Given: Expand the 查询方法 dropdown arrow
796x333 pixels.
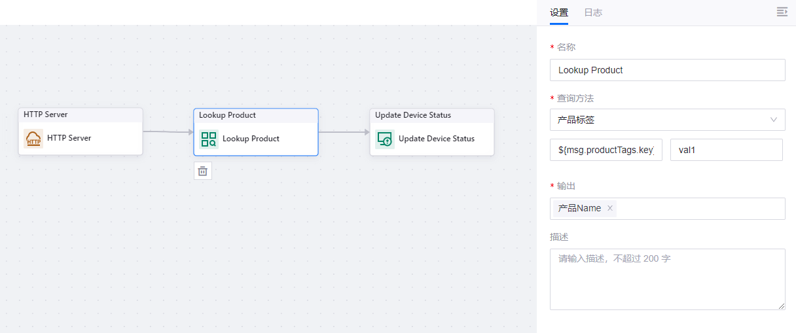Looking at the screenshot, I should 774,120.
